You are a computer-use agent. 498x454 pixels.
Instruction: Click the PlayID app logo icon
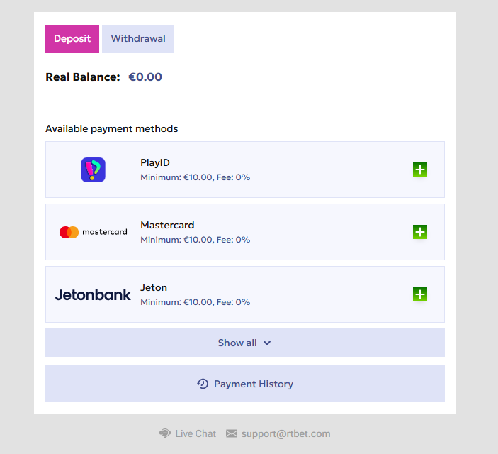coord(93,170)
